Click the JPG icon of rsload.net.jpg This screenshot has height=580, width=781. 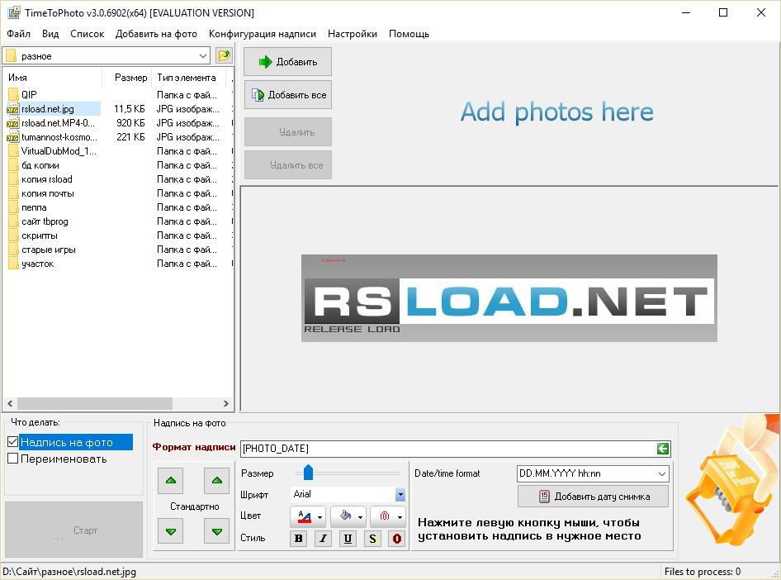click(x=13, y=109)
